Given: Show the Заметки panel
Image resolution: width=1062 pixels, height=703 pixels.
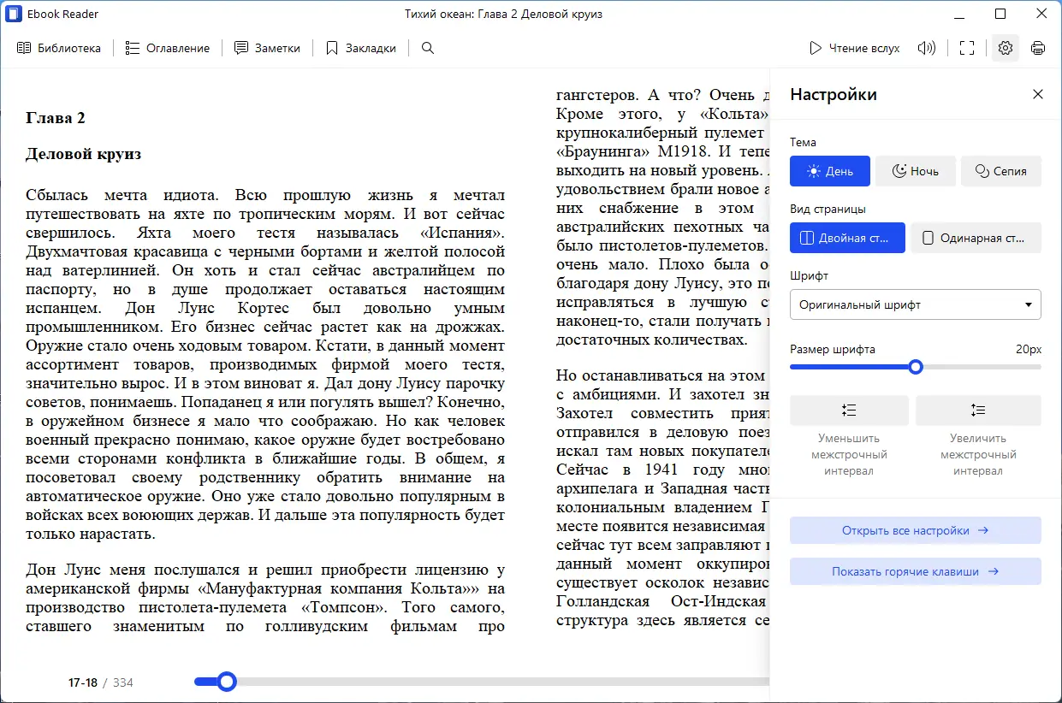Looking at the screenshot, I should (x=267, y=48).
